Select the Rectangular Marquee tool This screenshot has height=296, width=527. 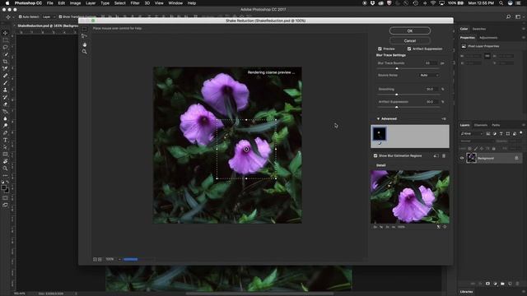pyautogui.click(x=5, y=40)
